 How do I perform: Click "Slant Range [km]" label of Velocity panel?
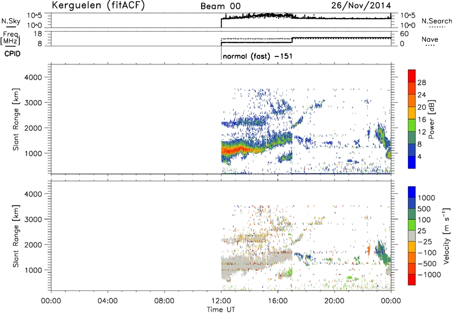pos(16,236)
